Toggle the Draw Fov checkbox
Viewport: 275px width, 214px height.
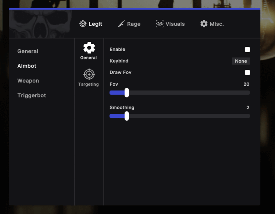coord(247,73)
